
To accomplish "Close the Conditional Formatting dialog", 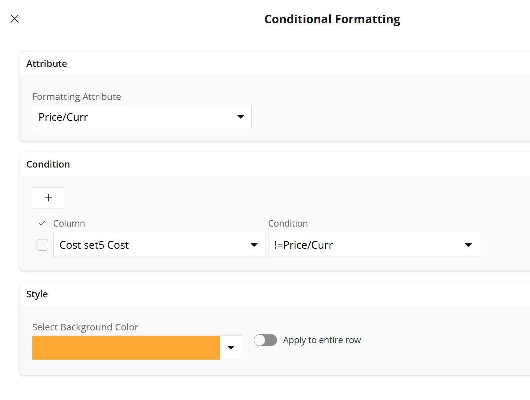I will (15, 19).
